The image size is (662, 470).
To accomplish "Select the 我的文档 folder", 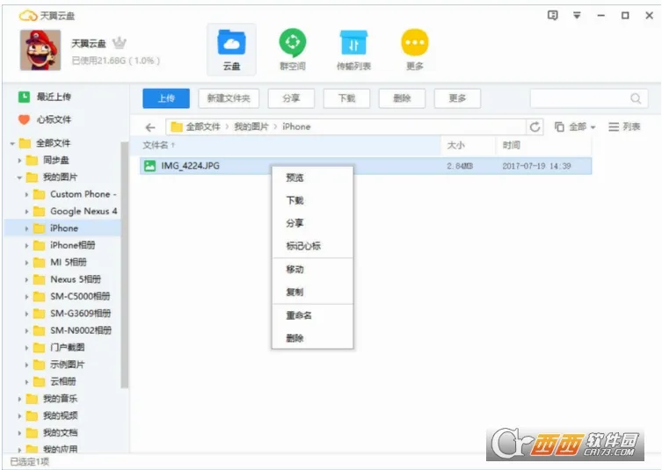I will 62,432.
